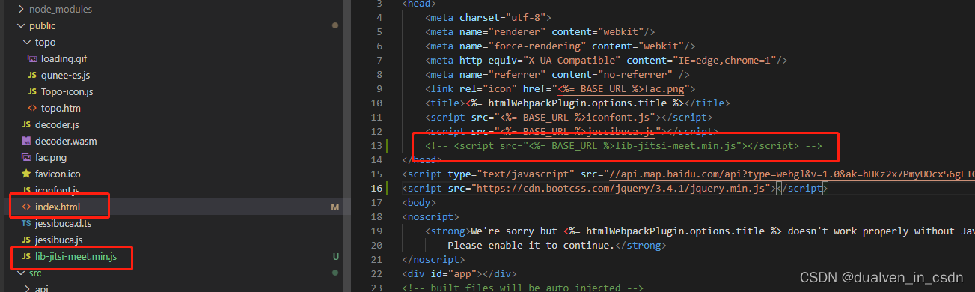
Task: Click the JS icon beside lib-jitsi-meet.min.js
Action: point(26,257)
